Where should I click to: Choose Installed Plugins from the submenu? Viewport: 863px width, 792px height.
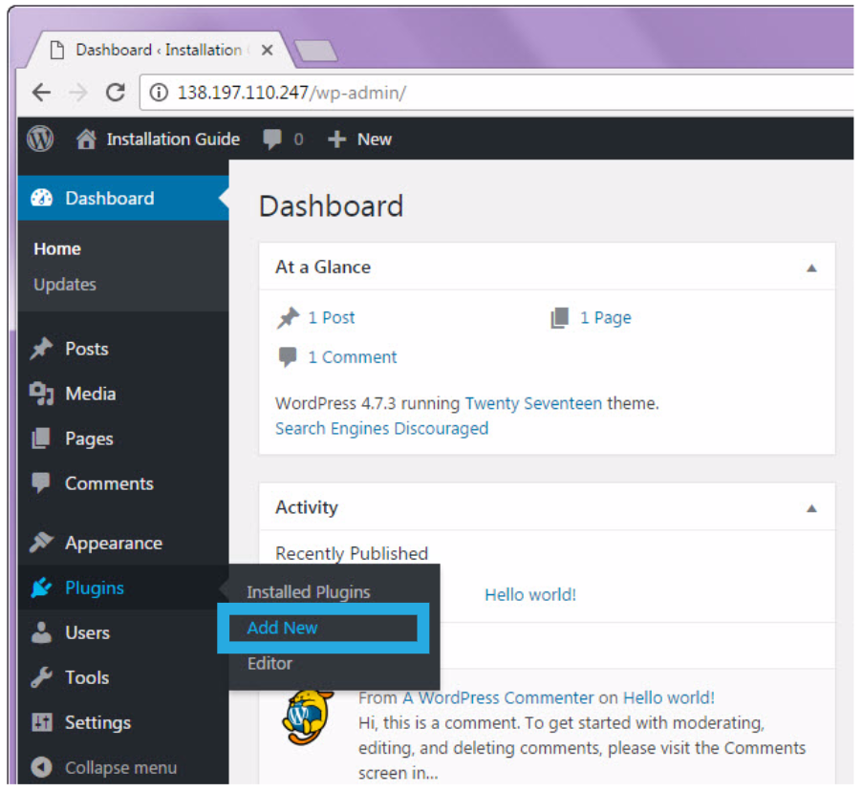pyautogui.click(x=308, y=592)
